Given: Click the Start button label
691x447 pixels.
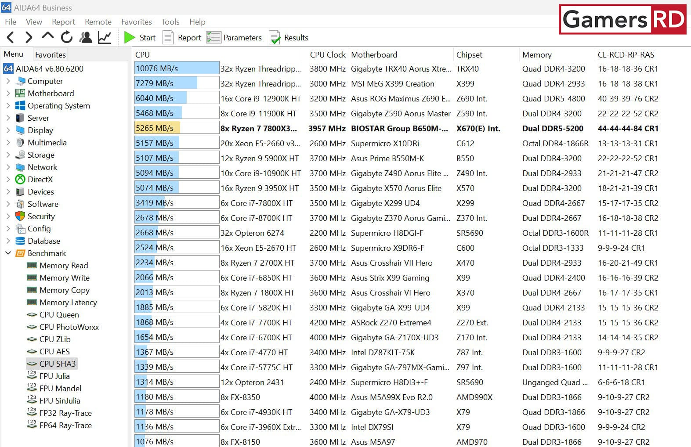Looking at the screenshot, I should tap(148, 38).
